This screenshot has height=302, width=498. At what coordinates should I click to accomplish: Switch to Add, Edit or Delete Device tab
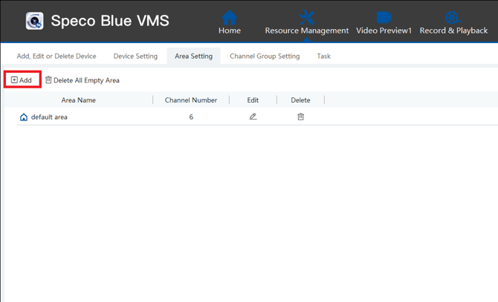tap(56, 57)
